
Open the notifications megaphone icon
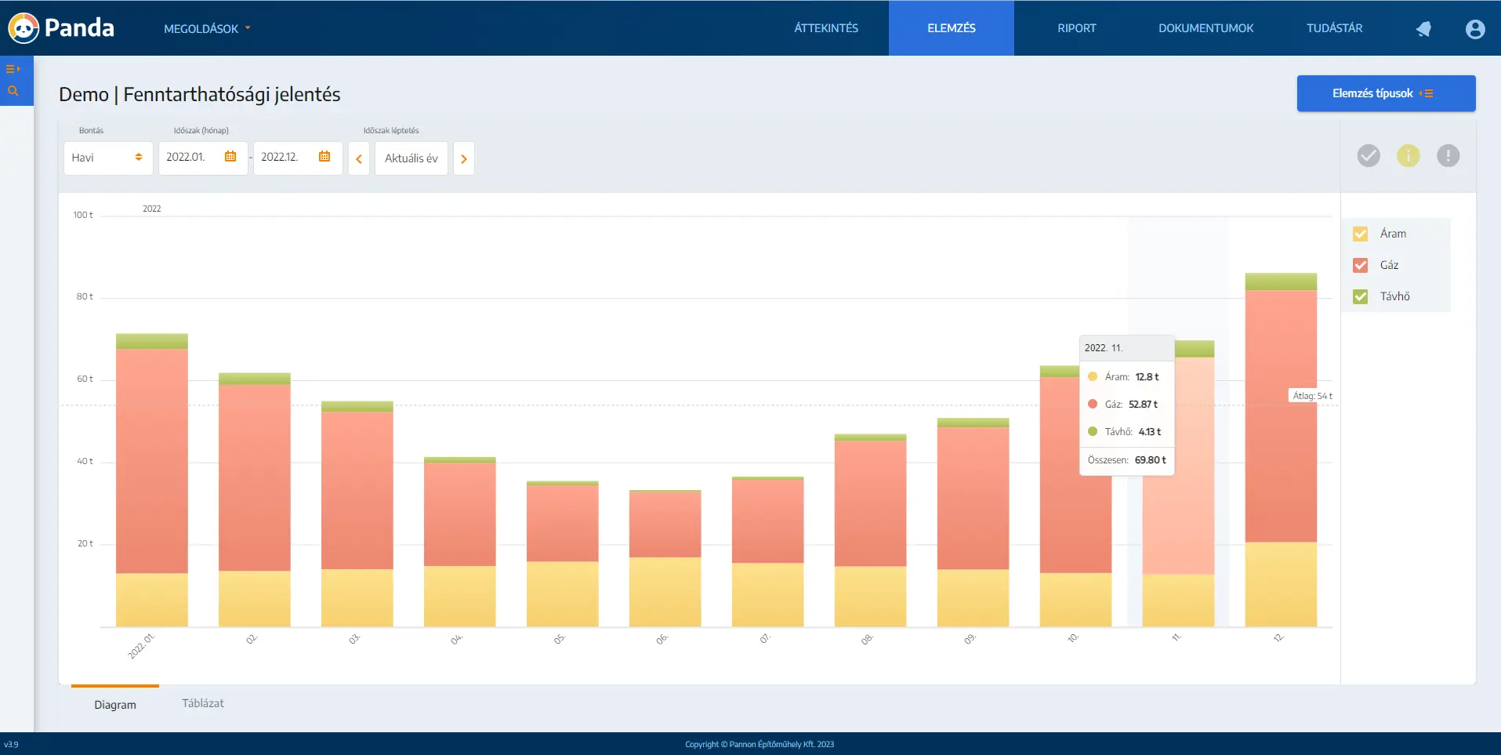click(1423, 29)
